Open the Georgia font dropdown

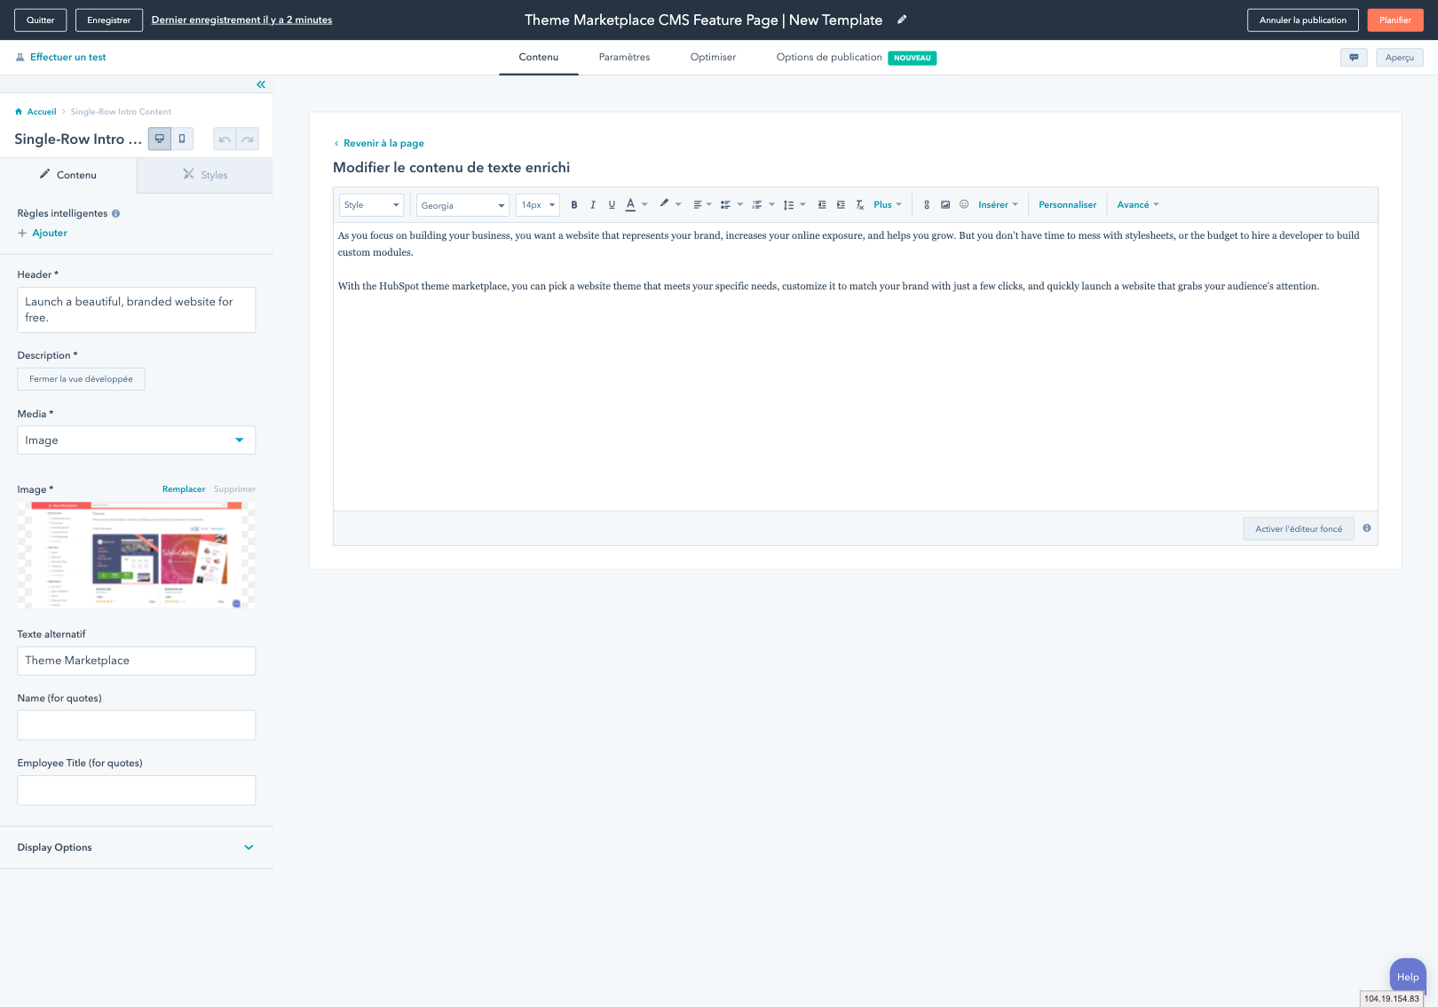pos(462,205)
